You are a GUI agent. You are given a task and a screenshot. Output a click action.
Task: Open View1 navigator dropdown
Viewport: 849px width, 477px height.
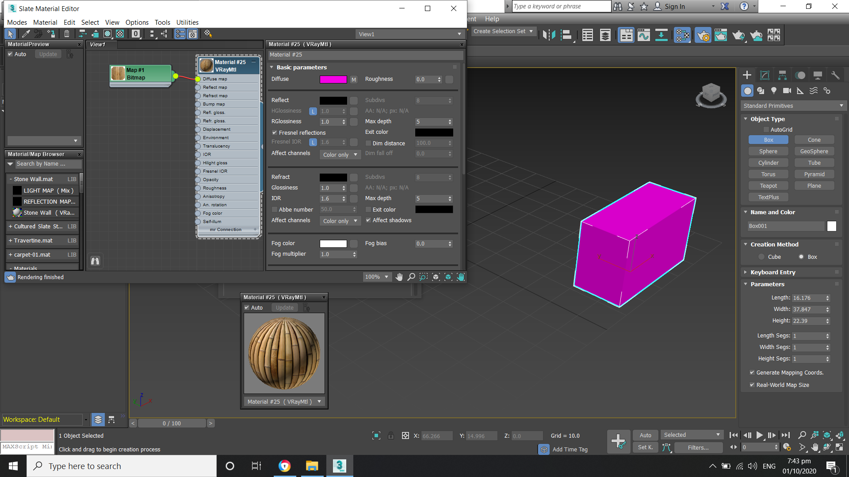409,34
